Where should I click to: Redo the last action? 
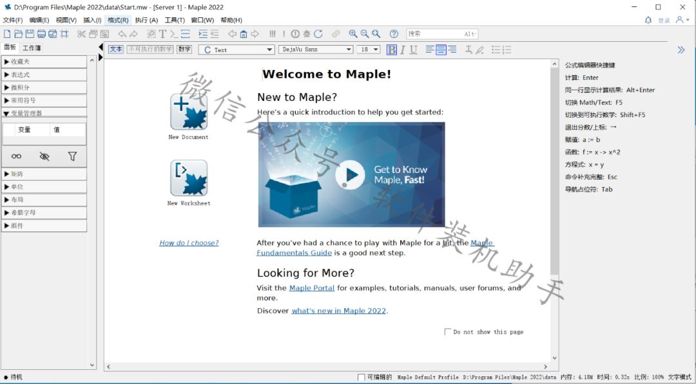133,33
